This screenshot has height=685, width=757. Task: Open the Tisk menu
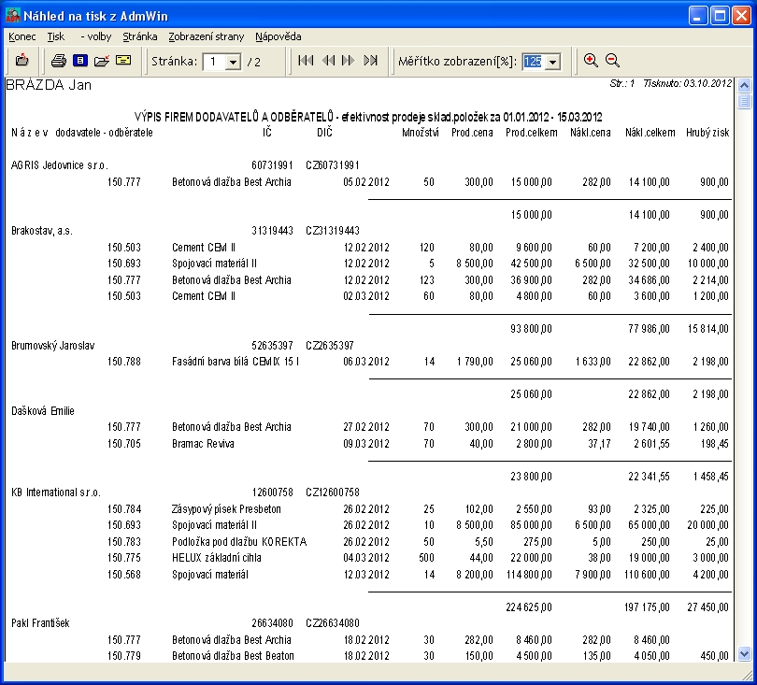pos(56,36)
